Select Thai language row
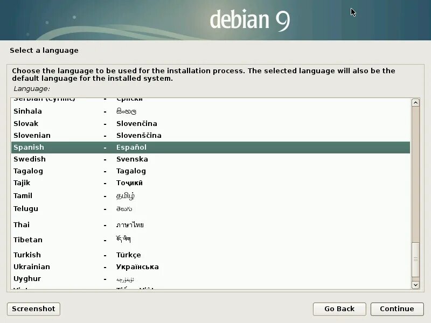Image resolution: width=431 pixels, height=323 pixels. [x=211, y=224]
